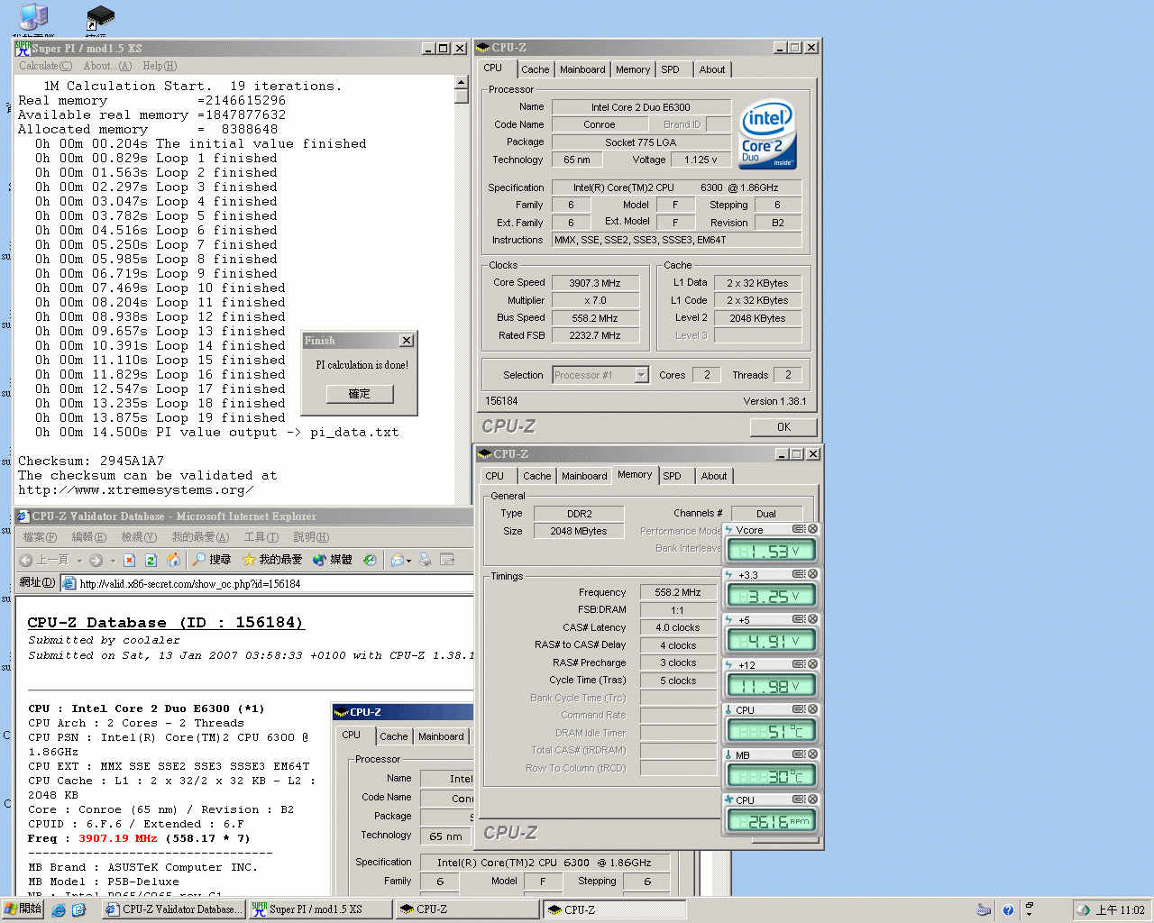Open Mail button dropdown arrow
Image resolution: width=1154 pixels, height=923 pixels.
(x=409, y=561)
